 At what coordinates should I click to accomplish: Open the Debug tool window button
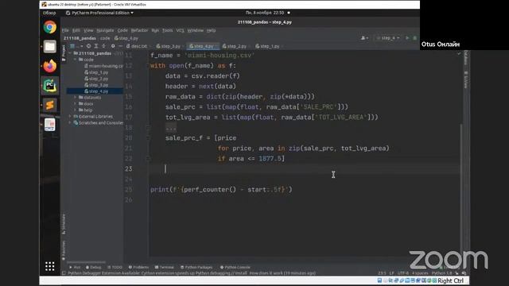coord(94,267)
